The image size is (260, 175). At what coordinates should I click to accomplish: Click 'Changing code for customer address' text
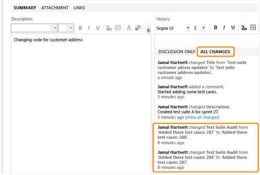[x=48, y=40]
